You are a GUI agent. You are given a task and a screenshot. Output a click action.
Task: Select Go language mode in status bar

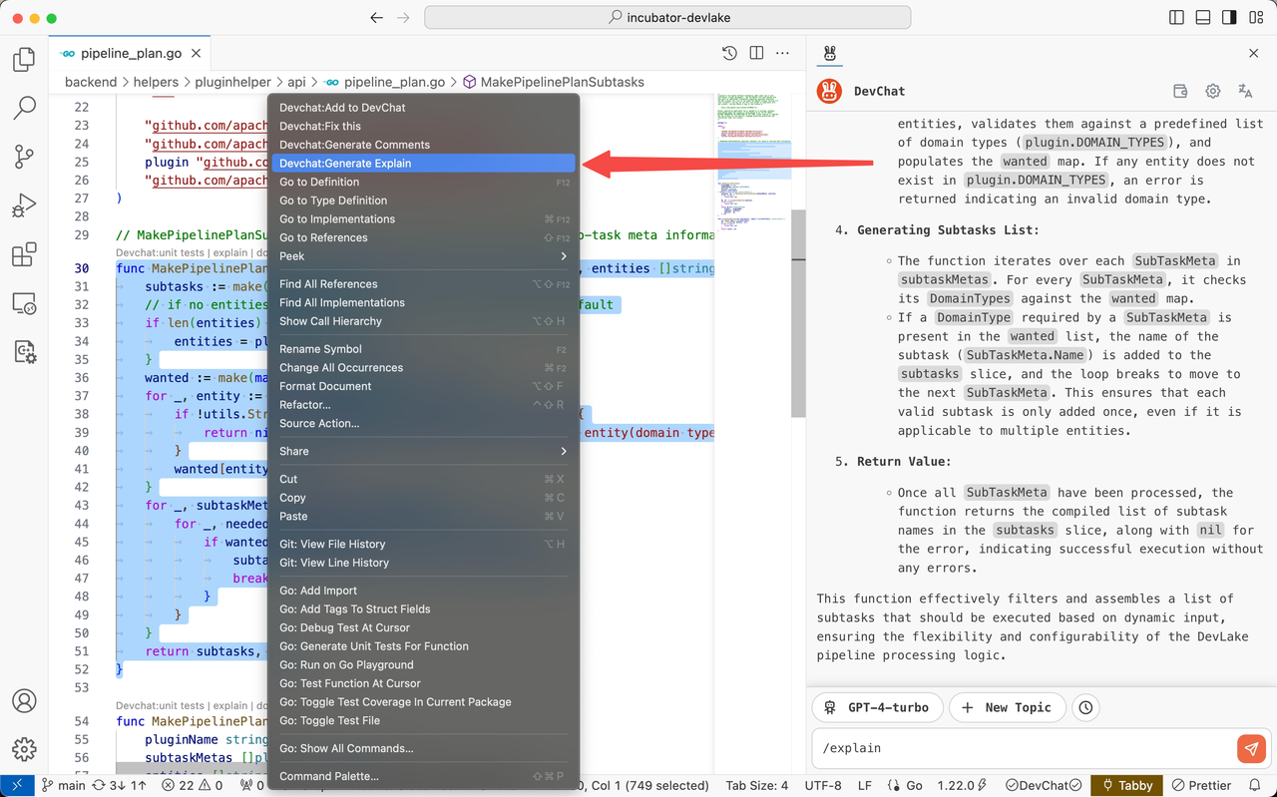click(905, 786)
